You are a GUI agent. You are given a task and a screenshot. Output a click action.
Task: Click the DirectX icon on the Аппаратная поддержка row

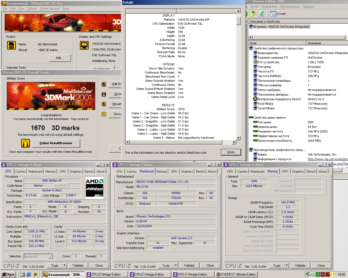click(x=255, y=99)
